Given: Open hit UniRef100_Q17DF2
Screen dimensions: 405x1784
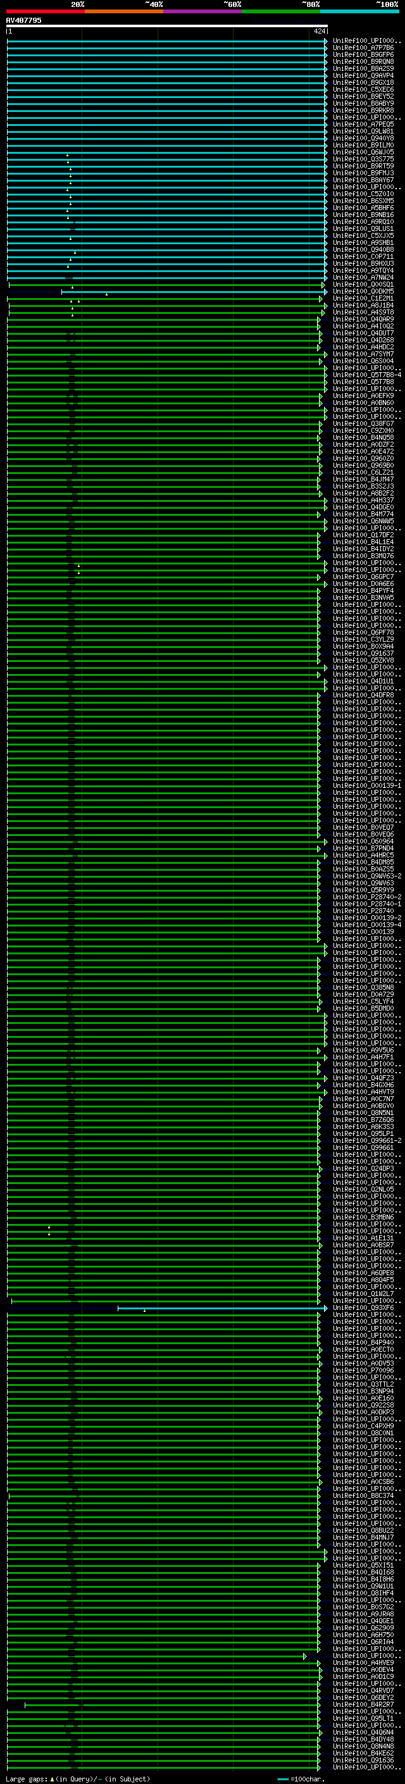Looking at the screenshot, I should coord(363,535).
